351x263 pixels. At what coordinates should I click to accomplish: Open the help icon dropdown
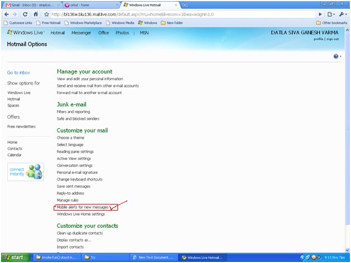click(x=337, y=56)
